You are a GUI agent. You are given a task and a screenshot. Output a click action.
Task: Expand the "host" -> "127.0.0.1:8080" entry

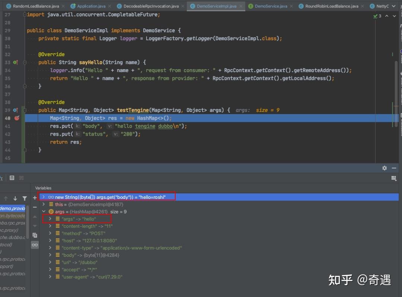(x=50, y=240)
